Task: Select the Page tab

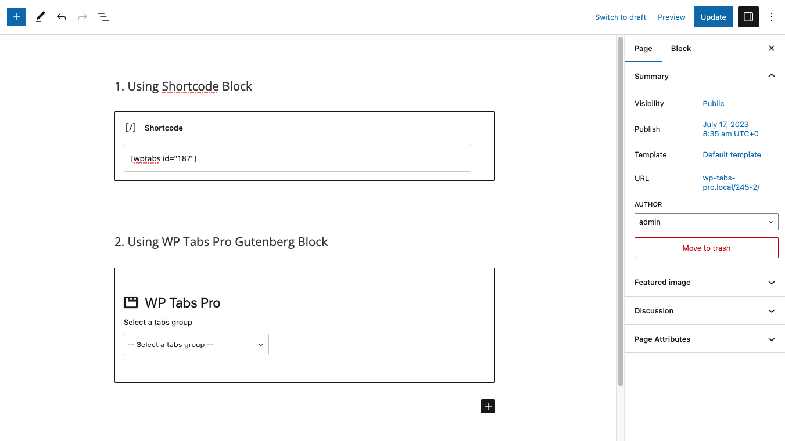Action: pyautogui.click(x=643, y=48)
